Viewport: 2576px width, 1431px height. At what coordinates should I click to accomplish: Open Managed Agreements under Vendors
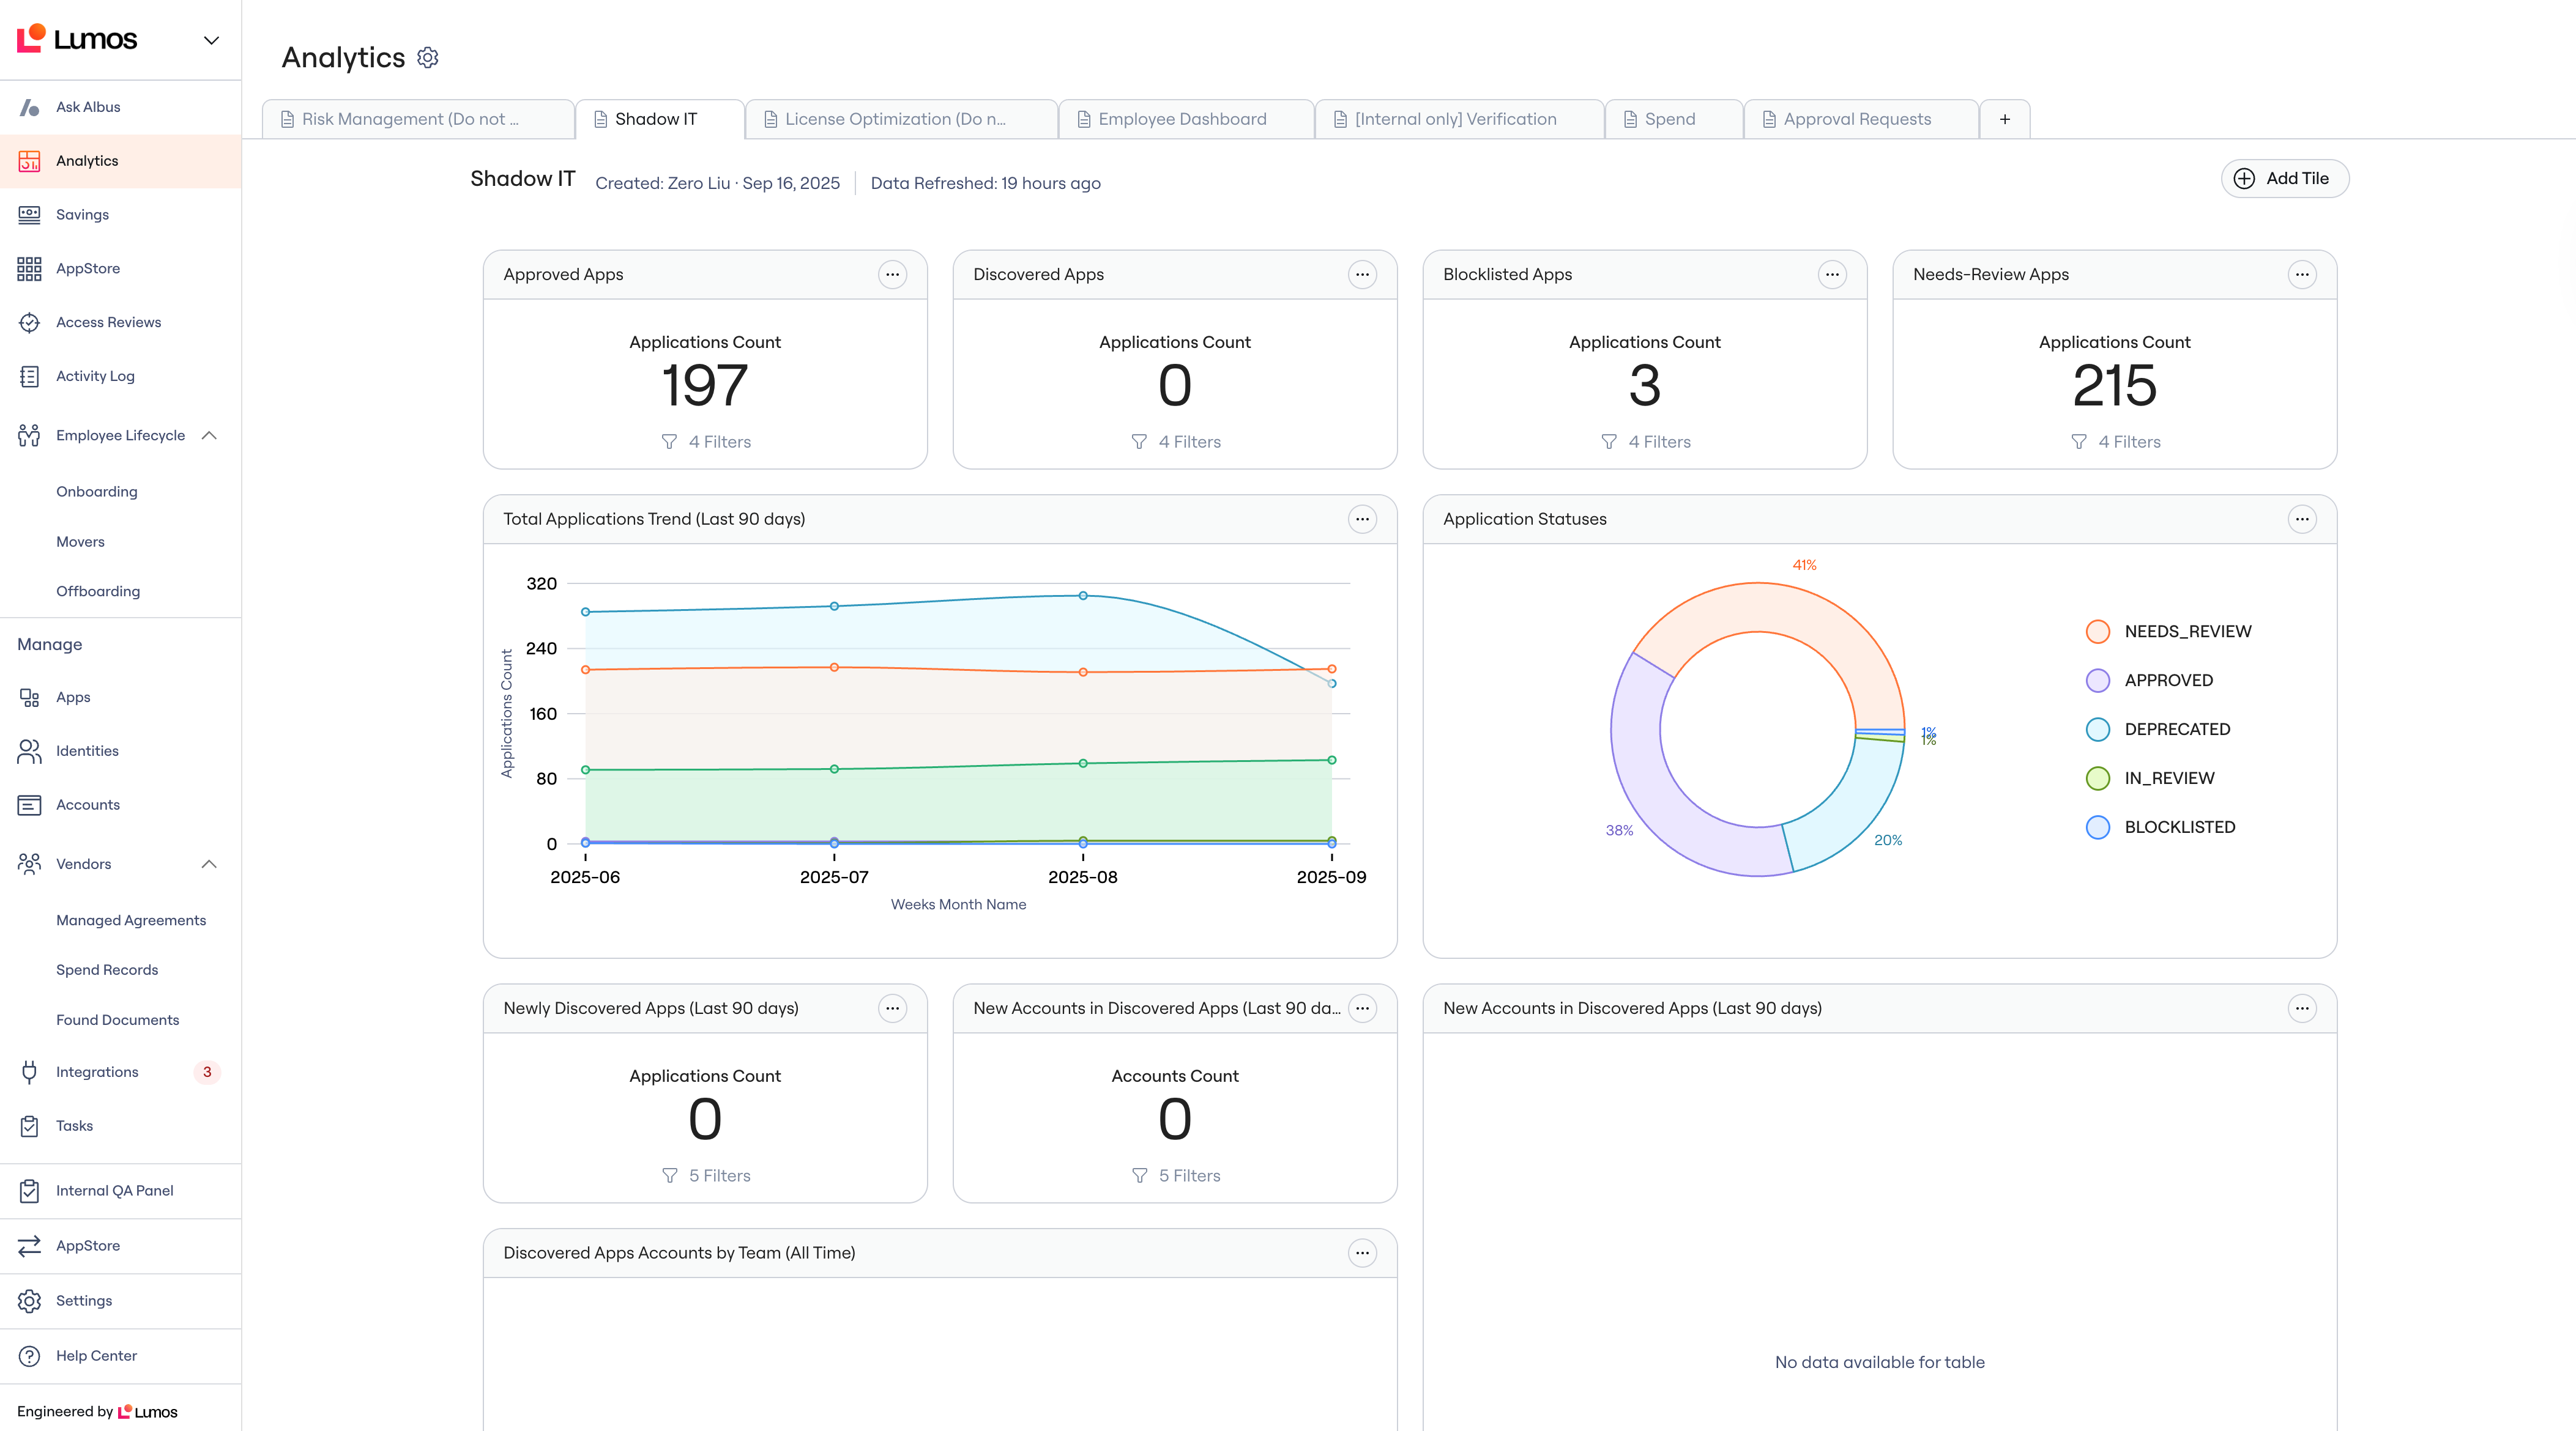[x=131, y=920]
